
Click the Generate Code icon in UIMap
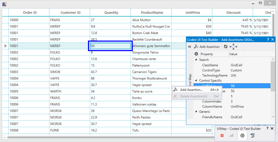click(252, 136)
